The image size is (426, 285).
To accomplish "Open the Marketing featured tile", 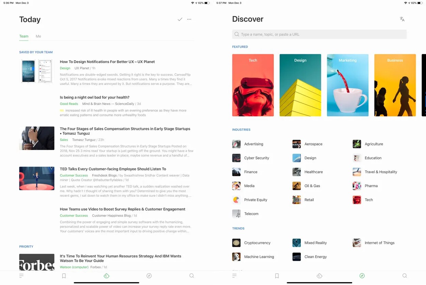I will pos(347,85).
